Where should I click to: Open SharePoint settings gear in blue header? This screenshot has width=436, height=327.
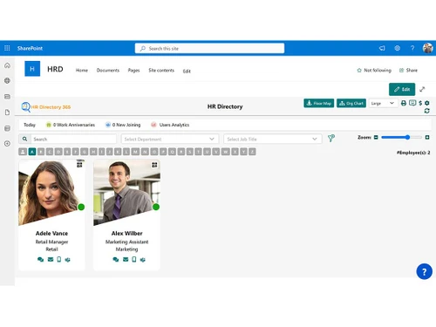pos(397,48)
